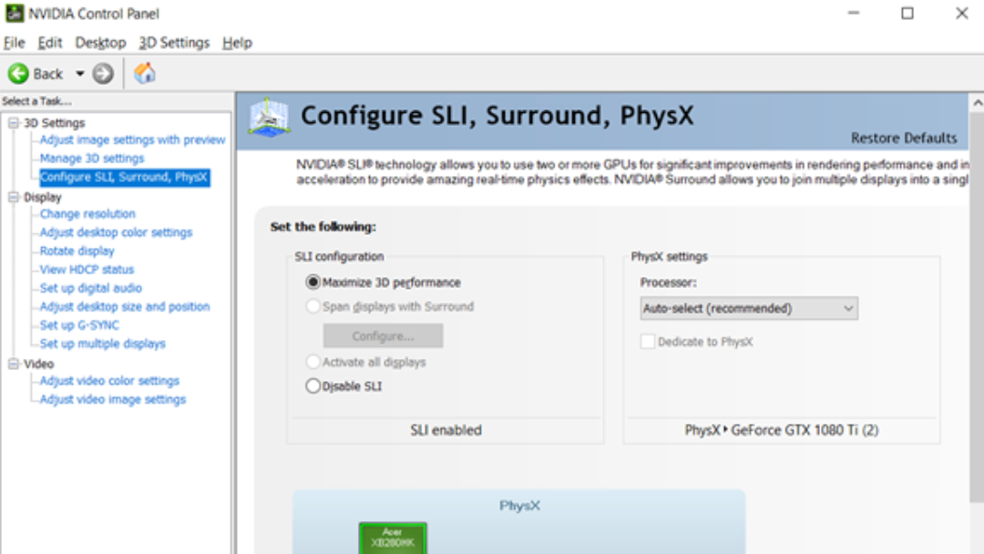Open Set up multiple displays
984x554 pixels.
(102, 344)
